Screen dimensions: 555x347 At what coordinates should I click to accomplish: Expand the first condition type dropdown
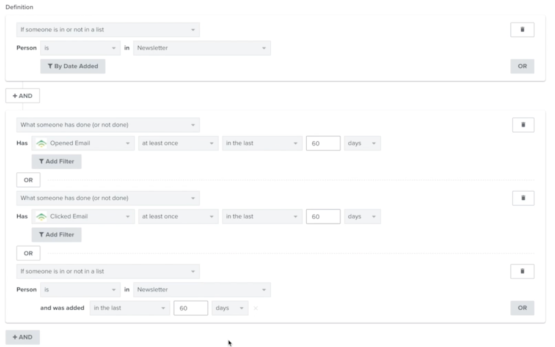[x=108, y=29]
